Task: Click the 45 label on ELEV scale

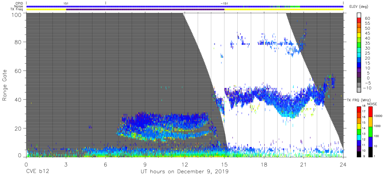Action: (x=367, y=33)
